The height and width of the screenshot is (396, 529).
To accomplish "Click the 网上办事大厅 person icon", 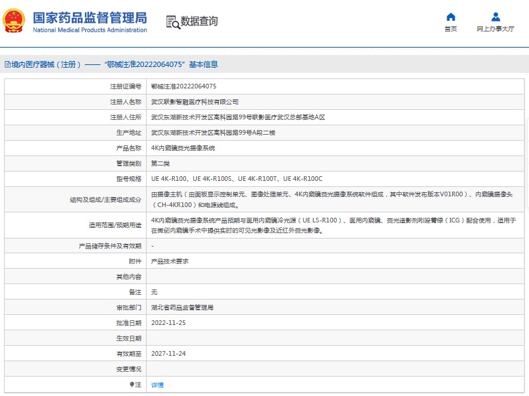I will pyautogui.click(x=496, y=17).
